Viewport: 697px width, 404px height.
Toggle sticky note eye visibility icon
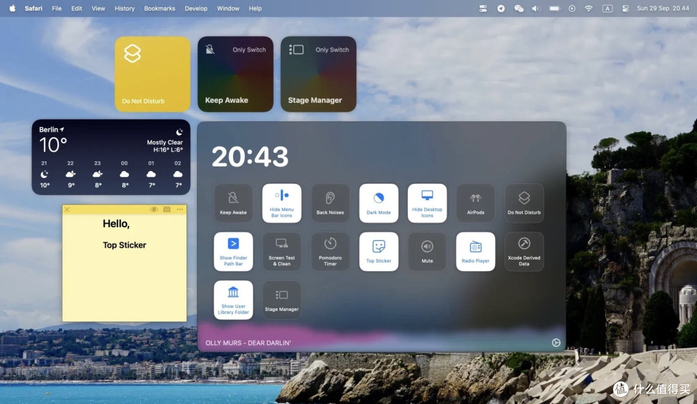tap(154, 209)
